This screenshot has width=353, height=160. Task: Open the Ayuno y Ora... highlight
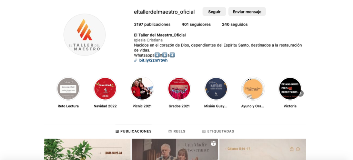coord(253,89)
